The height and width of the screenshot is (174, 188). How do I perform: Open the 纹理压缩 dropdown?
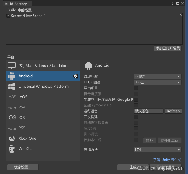coord(158,76)
